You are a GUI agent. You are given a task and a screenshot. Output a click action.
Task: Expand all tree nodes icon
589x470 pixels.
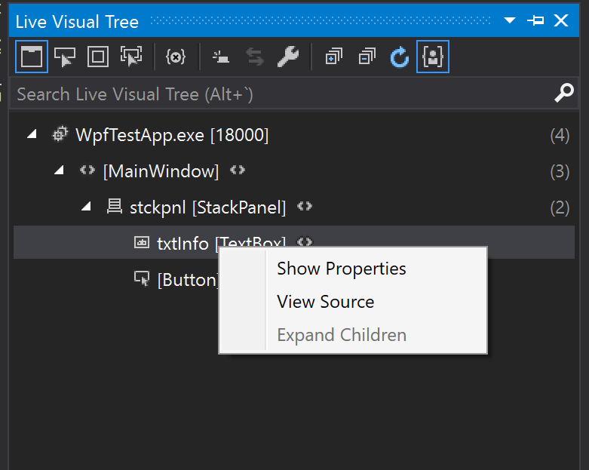pos(333,57)
